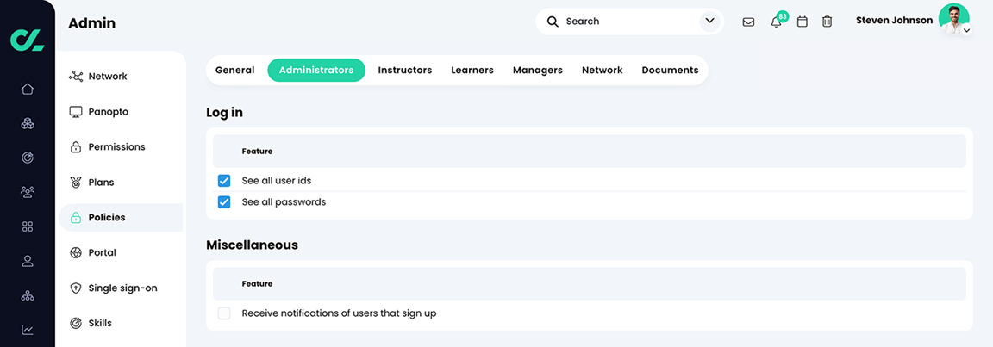The height and width of the screenshot is (347, 993).
Task: Click the Admin page title
Action: point(92,23)
